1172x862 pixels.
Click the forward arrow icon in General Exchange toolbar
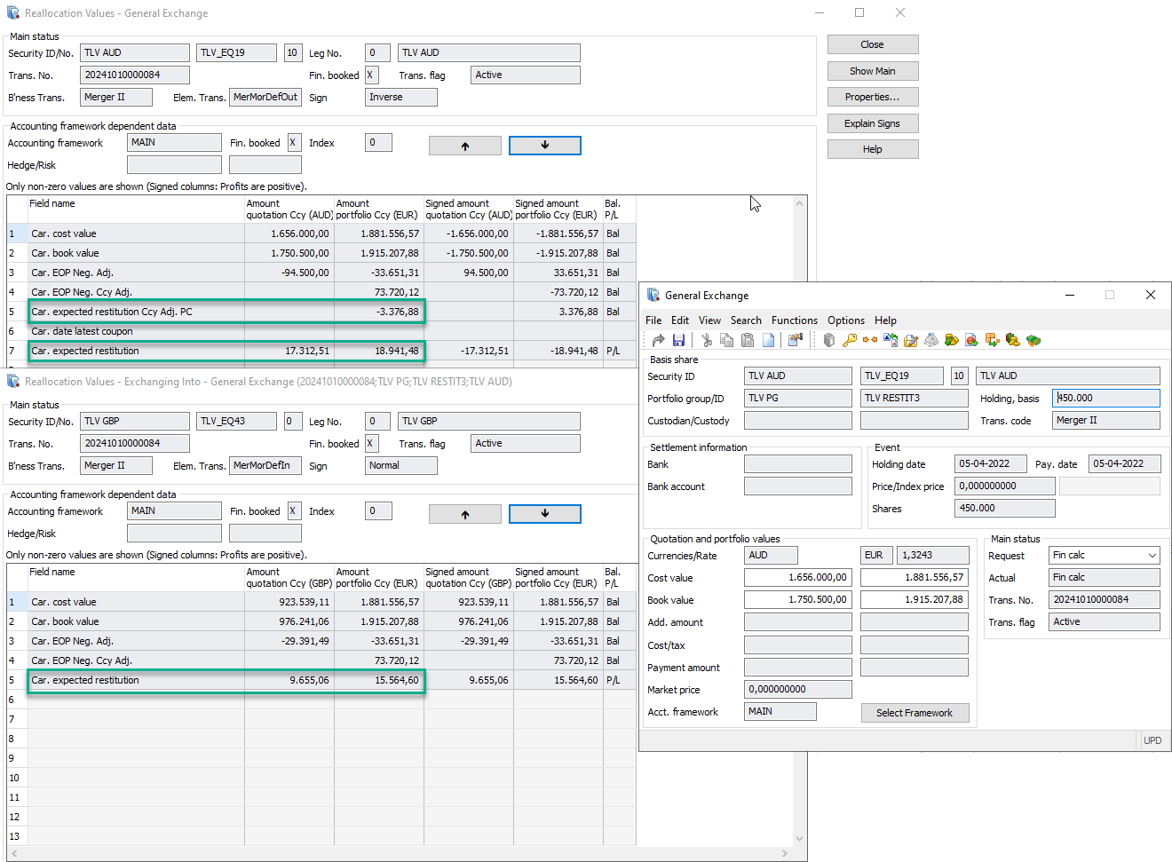658,340
